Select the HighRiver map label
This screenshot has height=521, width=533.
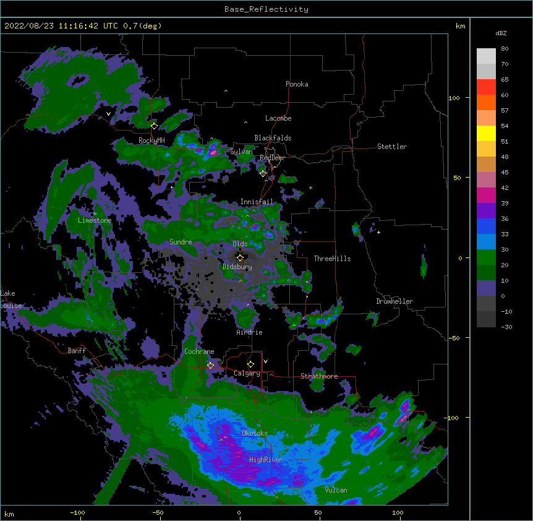[x=266, y=460]
